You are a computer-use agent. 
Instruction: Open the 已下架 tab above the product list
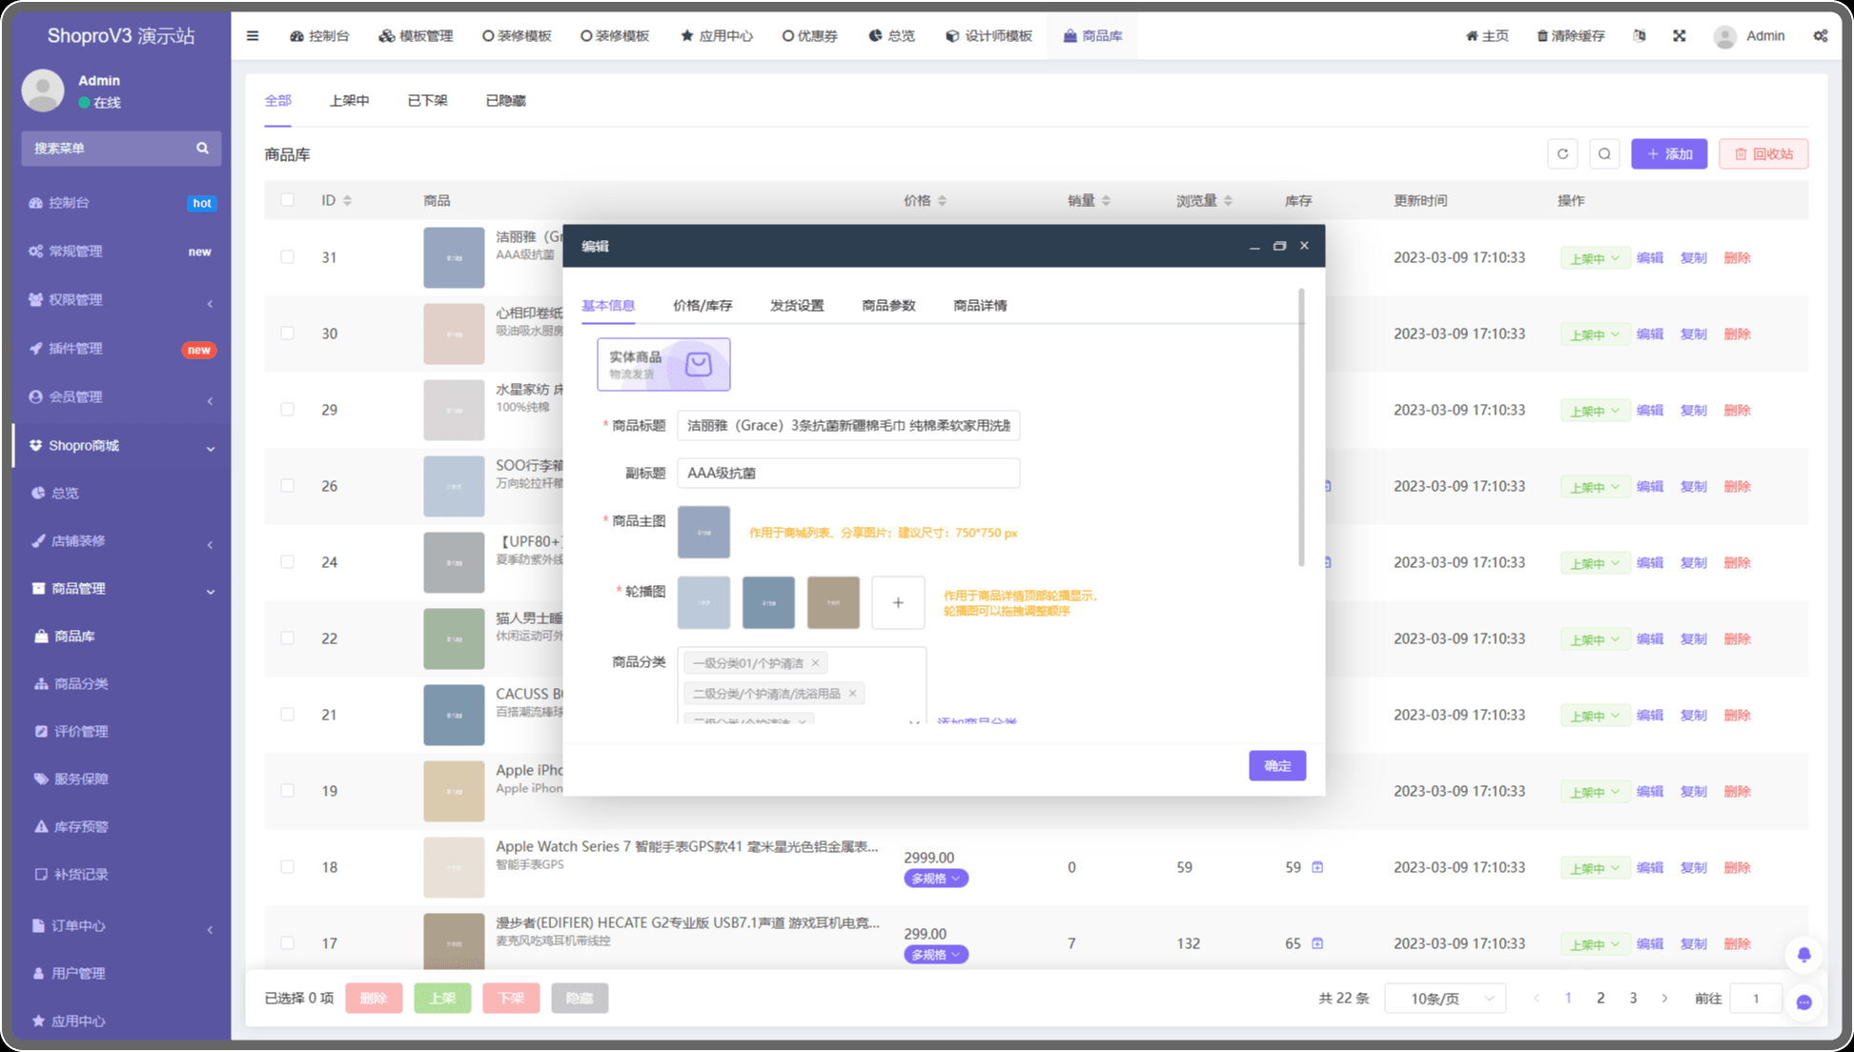tap(427, 101)
